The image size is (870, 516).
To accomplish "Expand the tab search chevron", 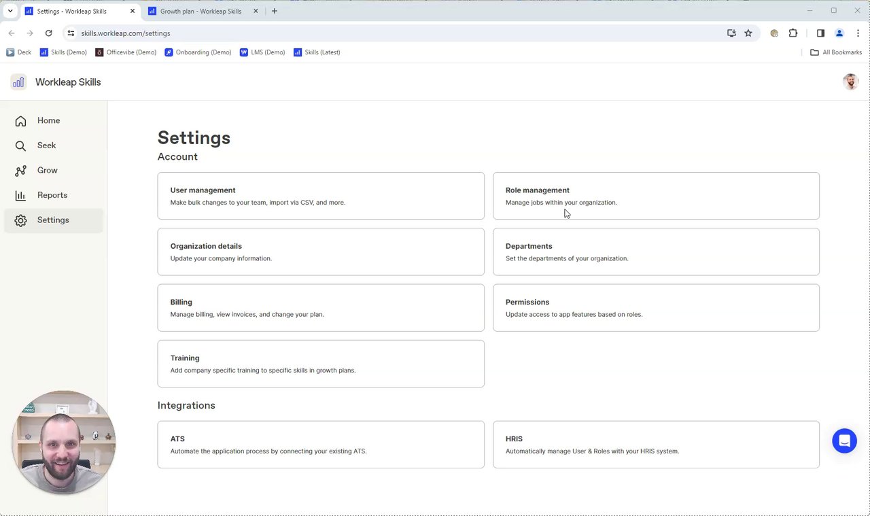I will (10, 11).
